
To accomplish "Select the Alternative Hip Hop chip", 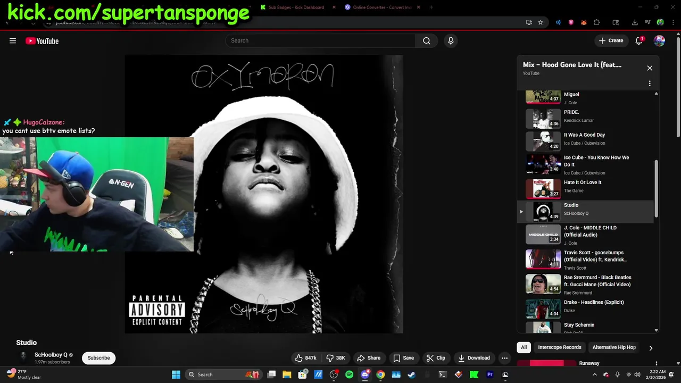I will [x=614, y=347].
